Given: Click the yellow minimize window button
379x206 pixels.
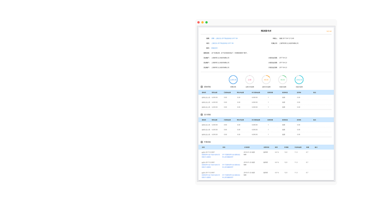Looking at the screenshot, I should pyautogui.click(x=202, y=22).
